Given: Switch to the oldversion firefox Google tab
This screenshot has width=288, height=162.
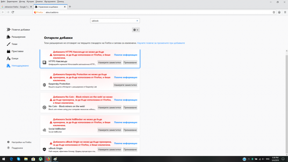Looking at the screenshot, I should pos(16,7).
